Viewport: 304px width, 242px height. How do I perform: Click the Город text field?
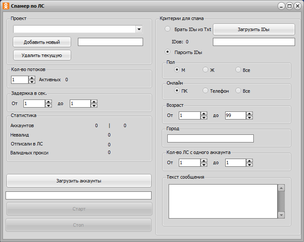210,138
